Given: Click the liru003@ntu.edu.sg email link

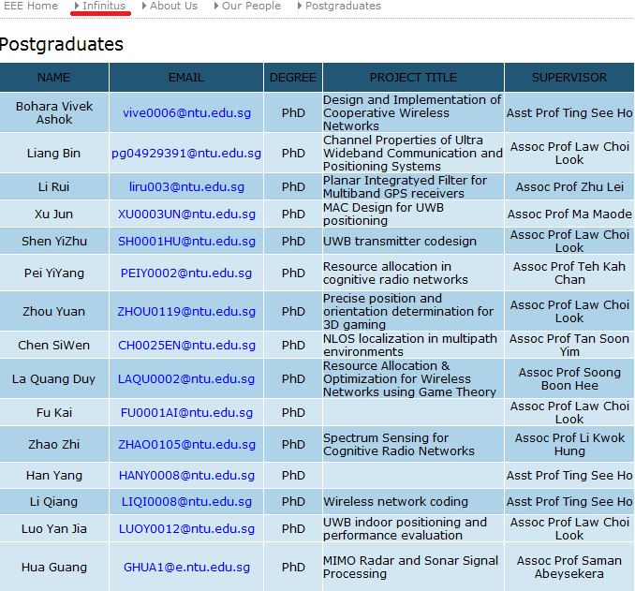Looking at the screenshot, I should 186,187.
